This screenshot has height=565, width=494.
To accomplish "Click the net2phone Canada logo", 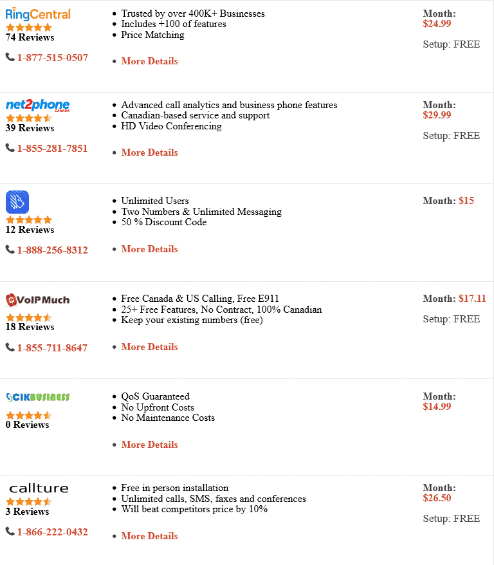I will [x=37, y=105].
